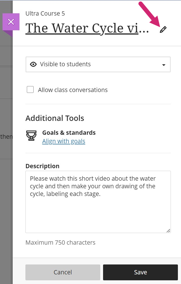
Task: Click the "The Water Cycle vi..." title
Action: [87, 28]
